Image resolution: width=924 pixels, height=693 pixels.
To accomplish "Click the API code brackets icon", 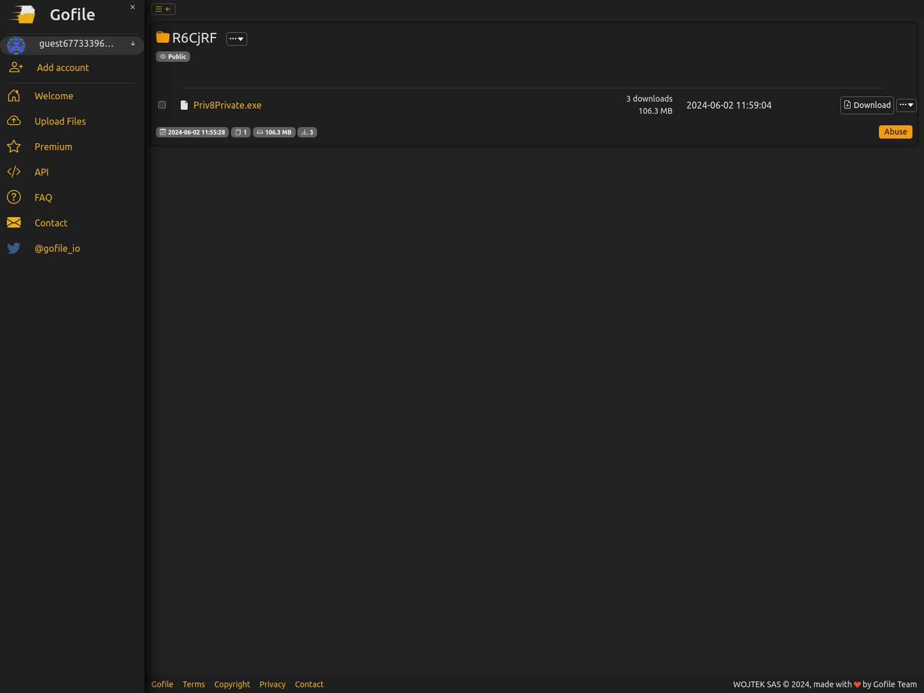I will pyautogui.click(x=14, y=172).
